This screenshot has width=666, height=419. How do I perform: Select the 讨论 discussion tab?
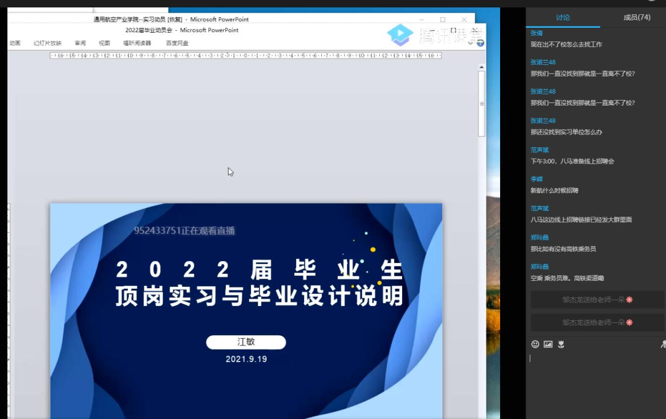[562, 17]
